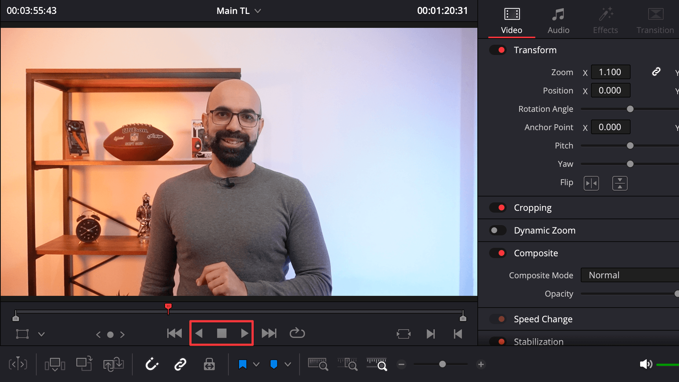This screenshot has height=382, width=679.
Task: Select the vertical flip icon
Action: tap(620, 183)
